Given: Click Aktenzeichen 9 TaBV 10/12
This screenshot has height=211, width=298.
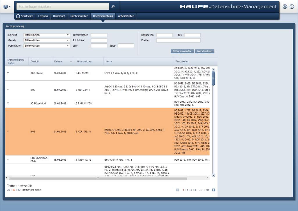Looking at the screenshot, I should tap(83, 160).
